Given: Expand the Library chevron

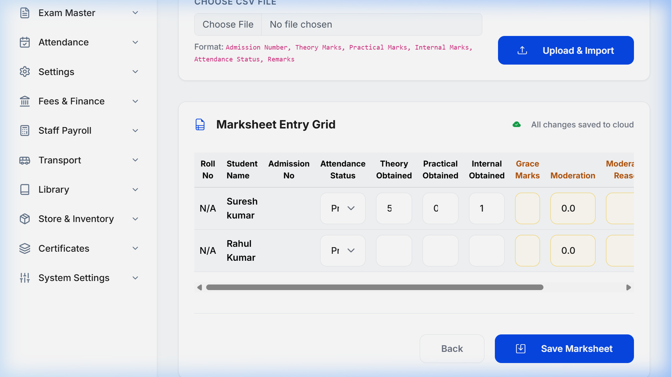Looking at the screenshot, I should (136, 190).
